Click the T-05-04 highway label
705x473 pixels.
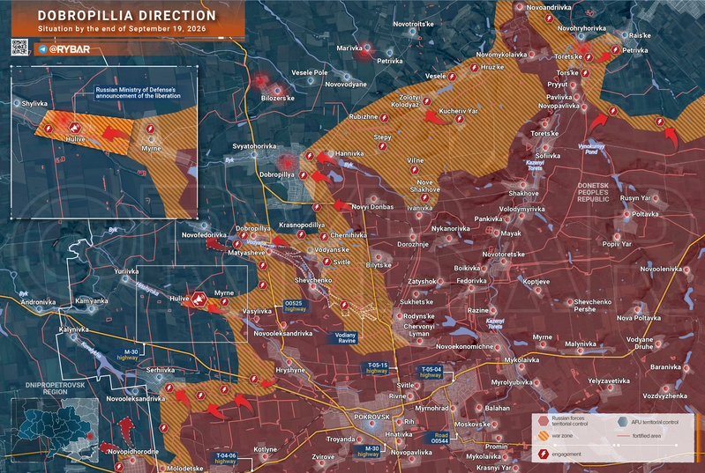click(x=431, y=372)
